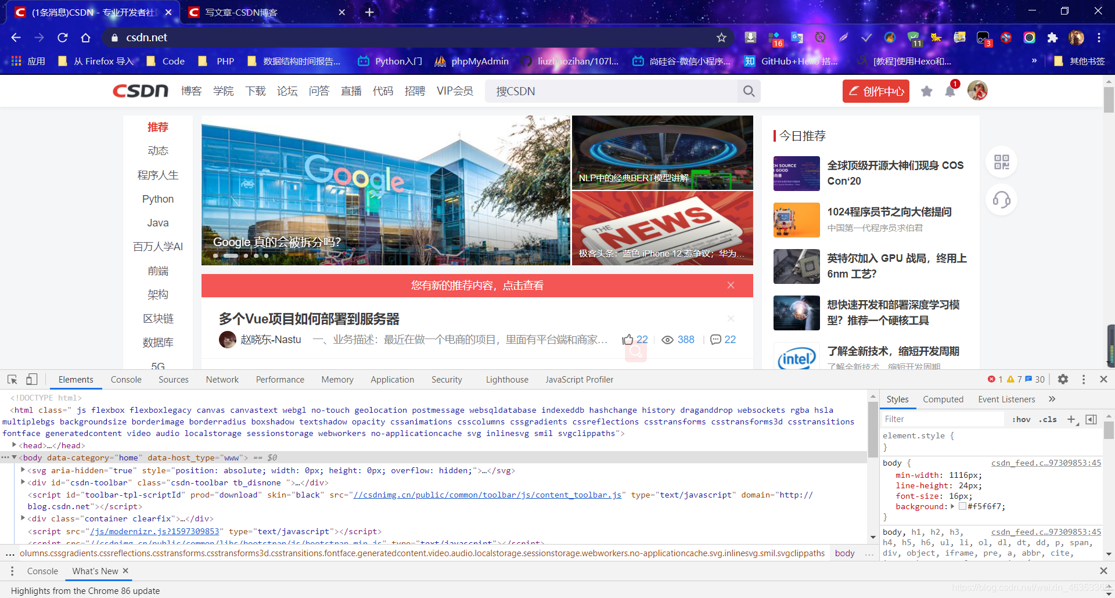Viewport: 1115px width, 598px height.
Task: Open the toolbar content_toolbar.js source link
Action: click(488, 495)
